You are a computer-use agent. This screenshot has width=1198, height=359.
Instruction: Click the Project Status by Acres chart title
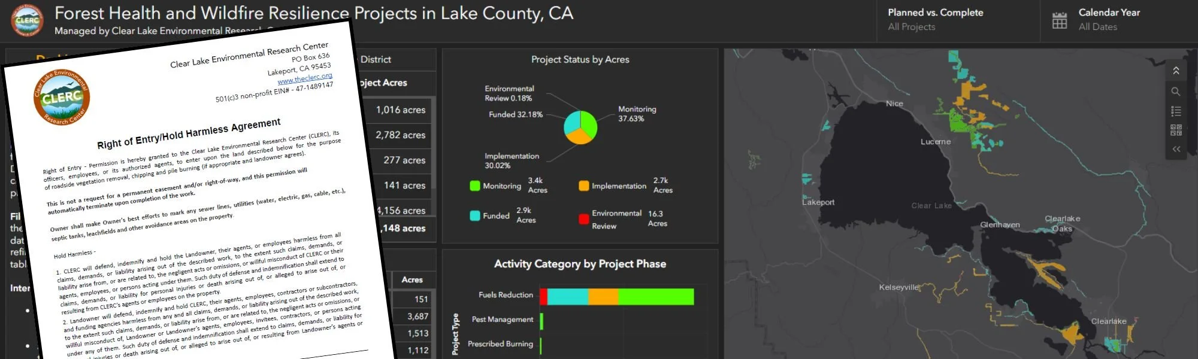580,59
